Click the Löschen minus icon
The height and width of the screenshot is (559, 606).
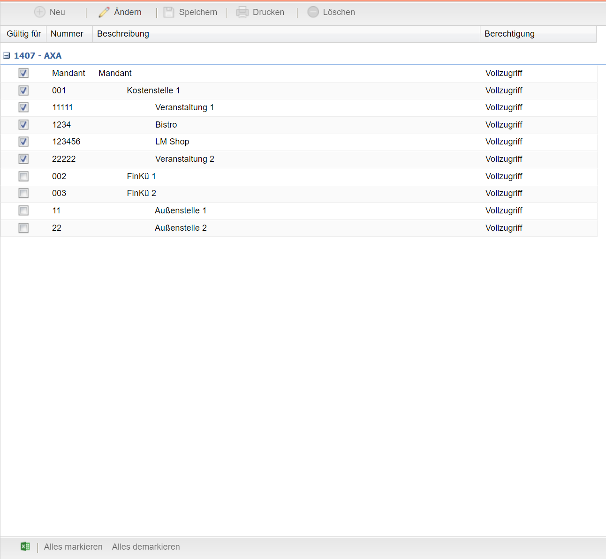coord(313,12)
